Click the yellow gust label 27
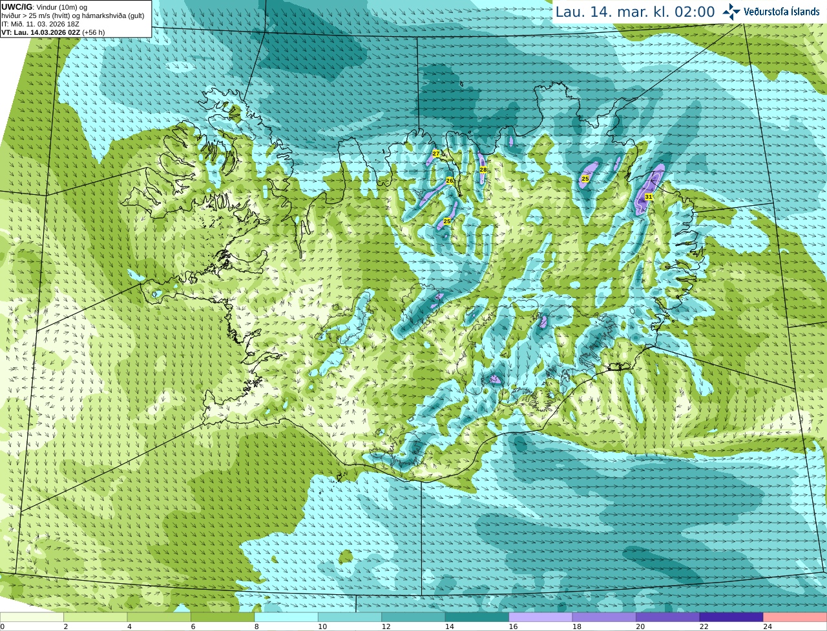The image size is (827, 631). [x=436, y=154]
